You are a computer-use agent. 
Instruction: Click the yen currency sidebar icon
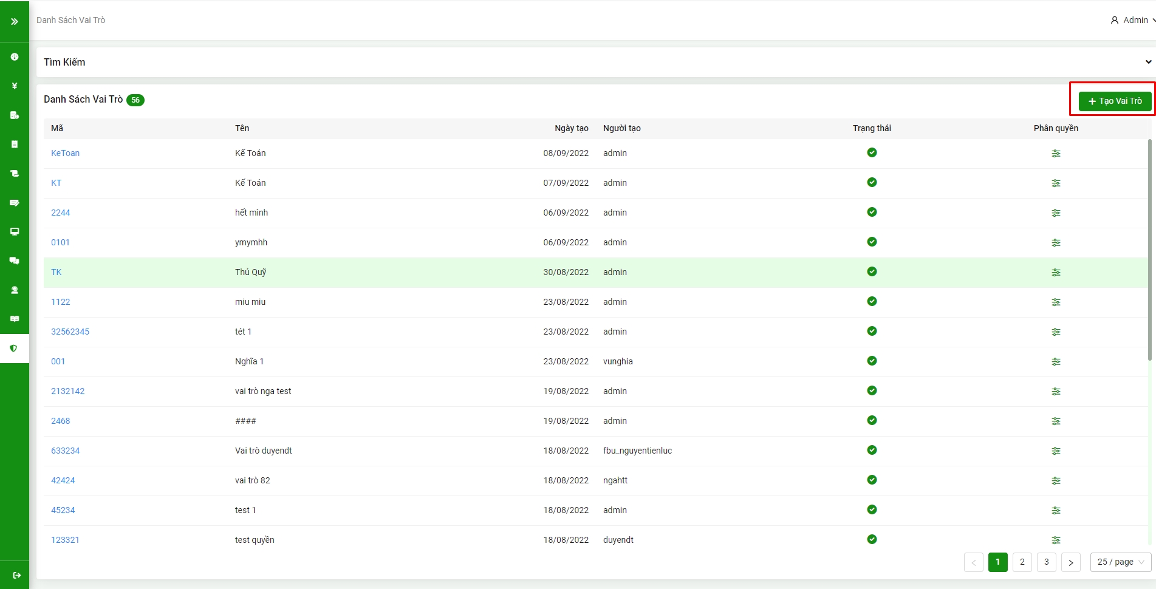[x=15, y=86]
